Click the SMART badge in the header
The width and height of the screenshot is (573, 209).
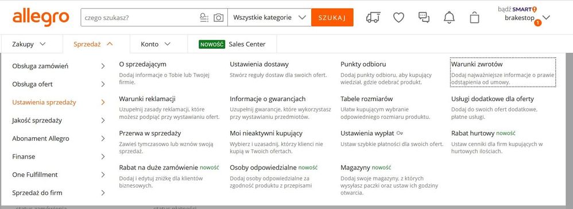[524, 9]
